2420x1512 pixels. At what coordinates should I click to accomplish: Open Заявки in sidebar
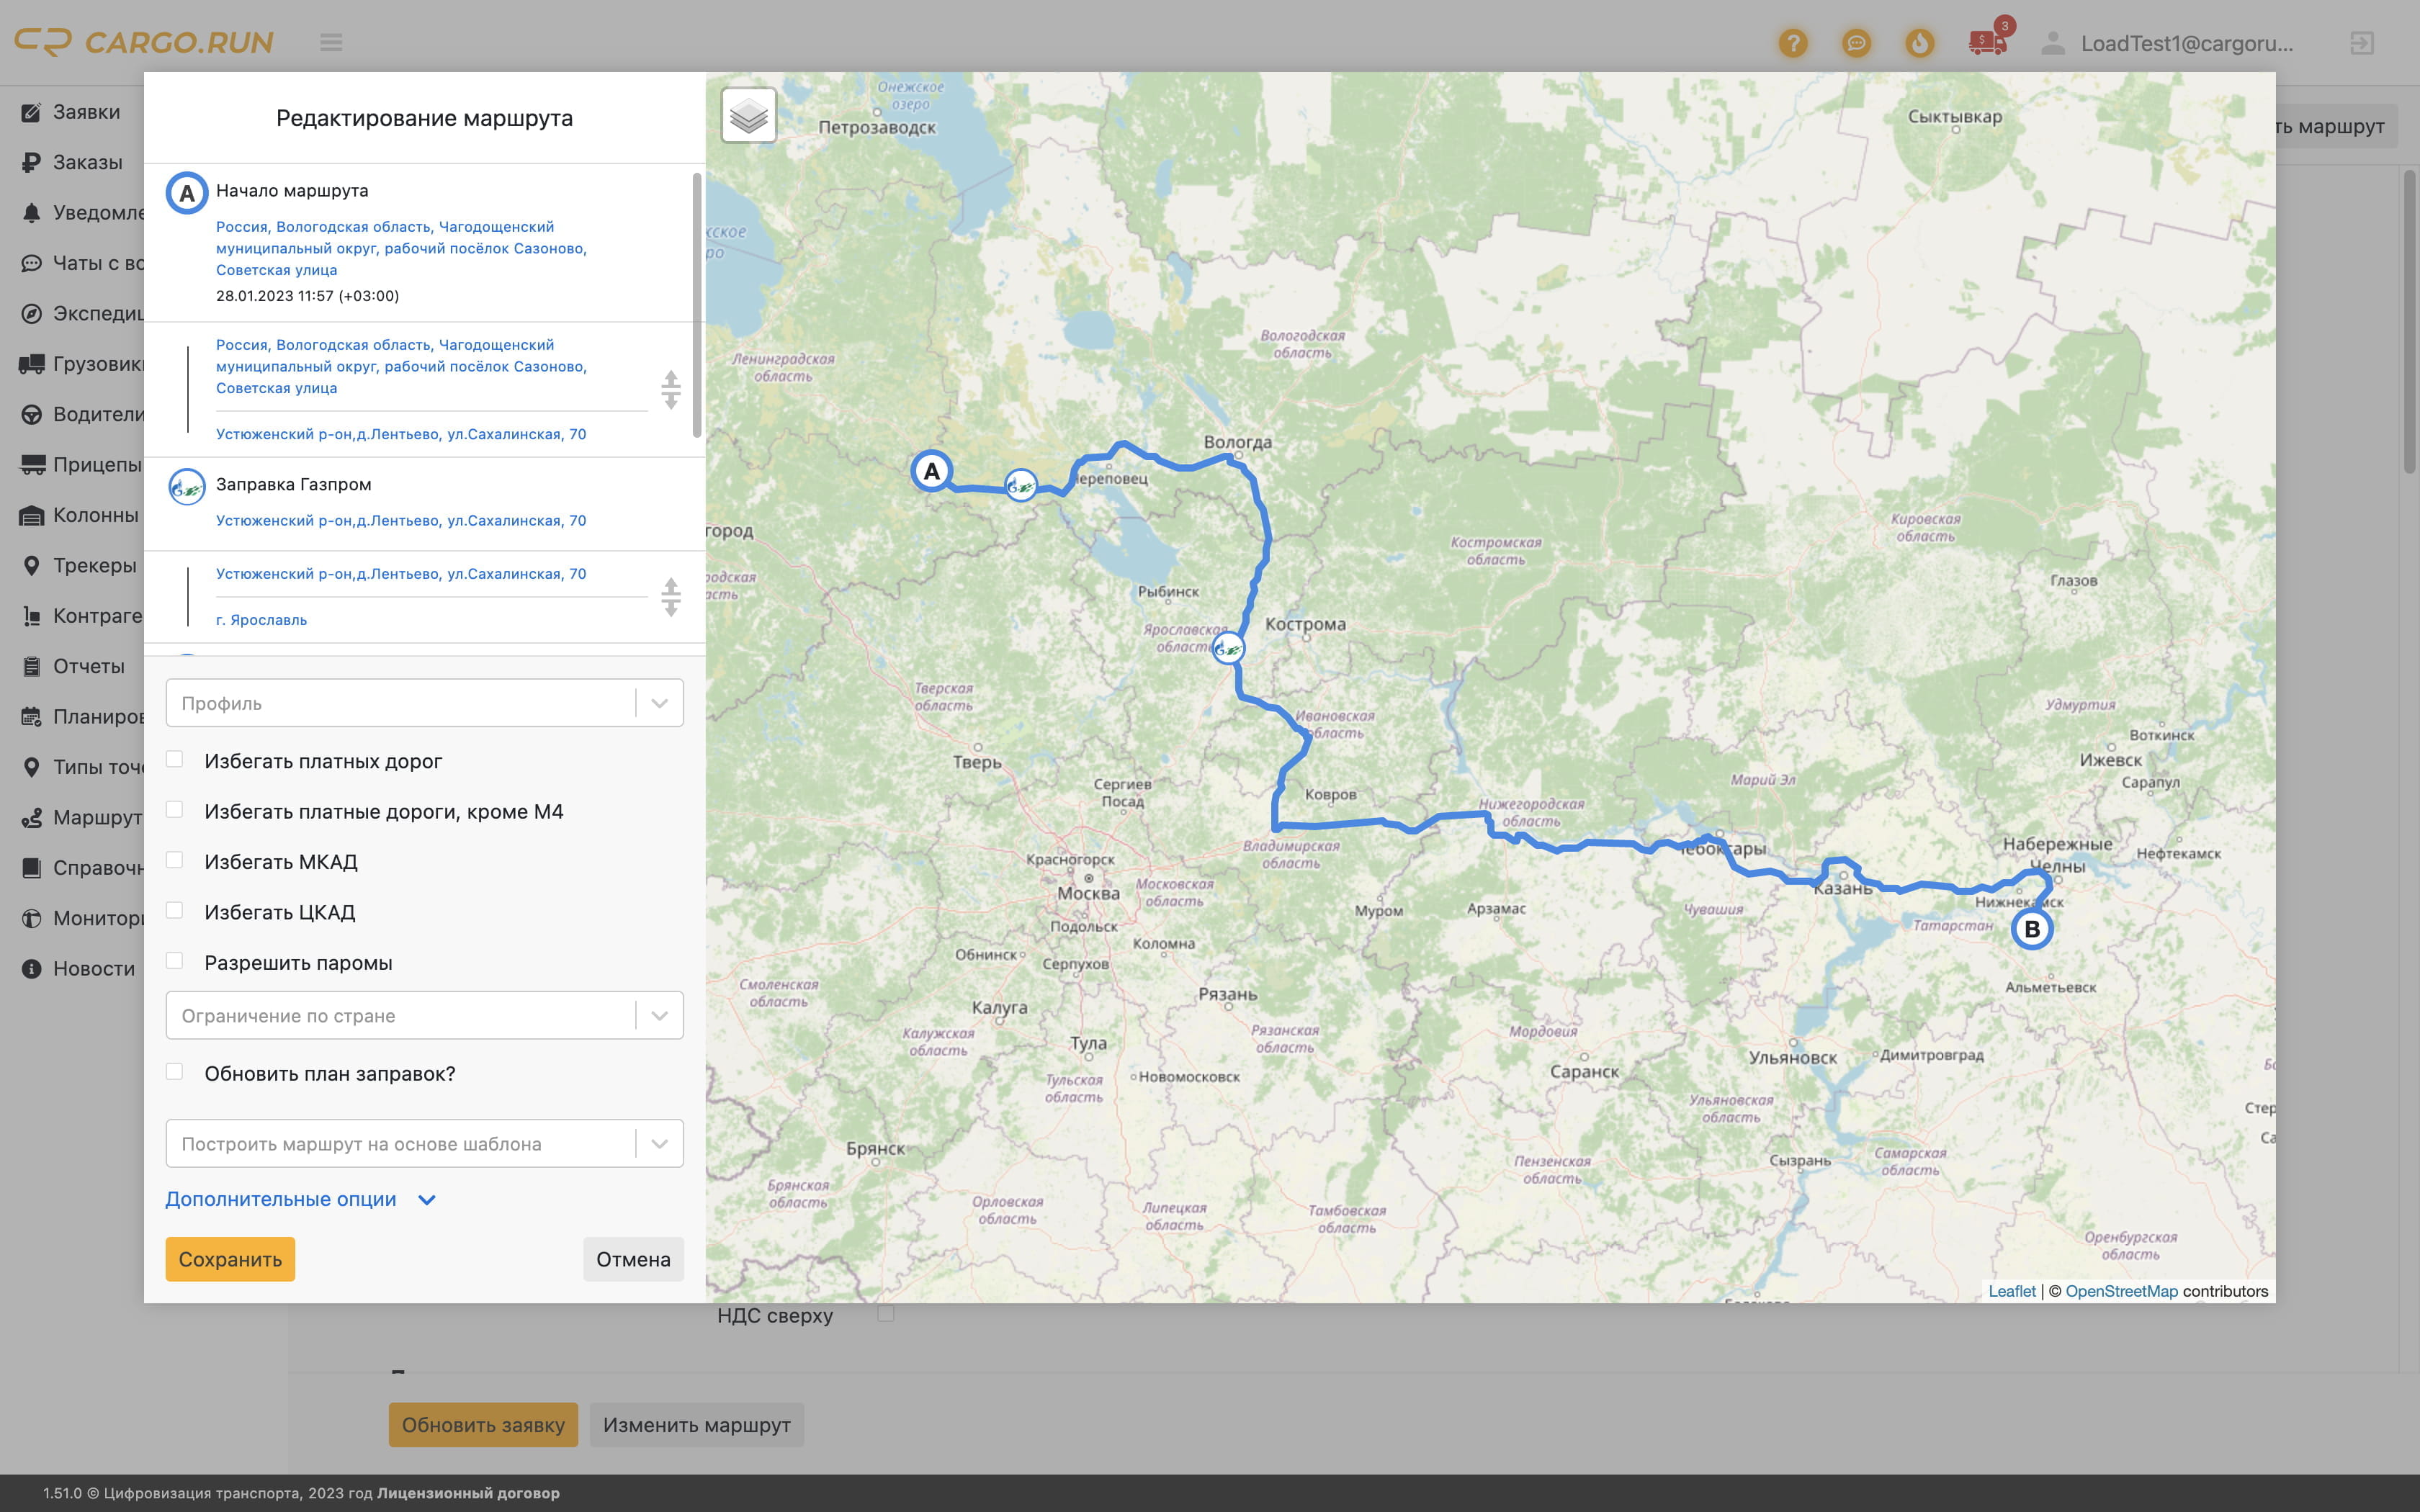point(86,112)
